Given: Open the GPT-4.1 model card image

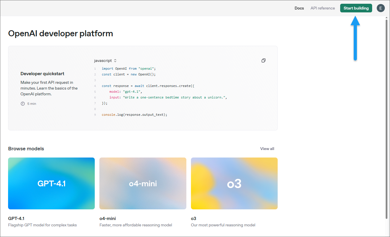Looking at the screenshot, I should point(51,183).
